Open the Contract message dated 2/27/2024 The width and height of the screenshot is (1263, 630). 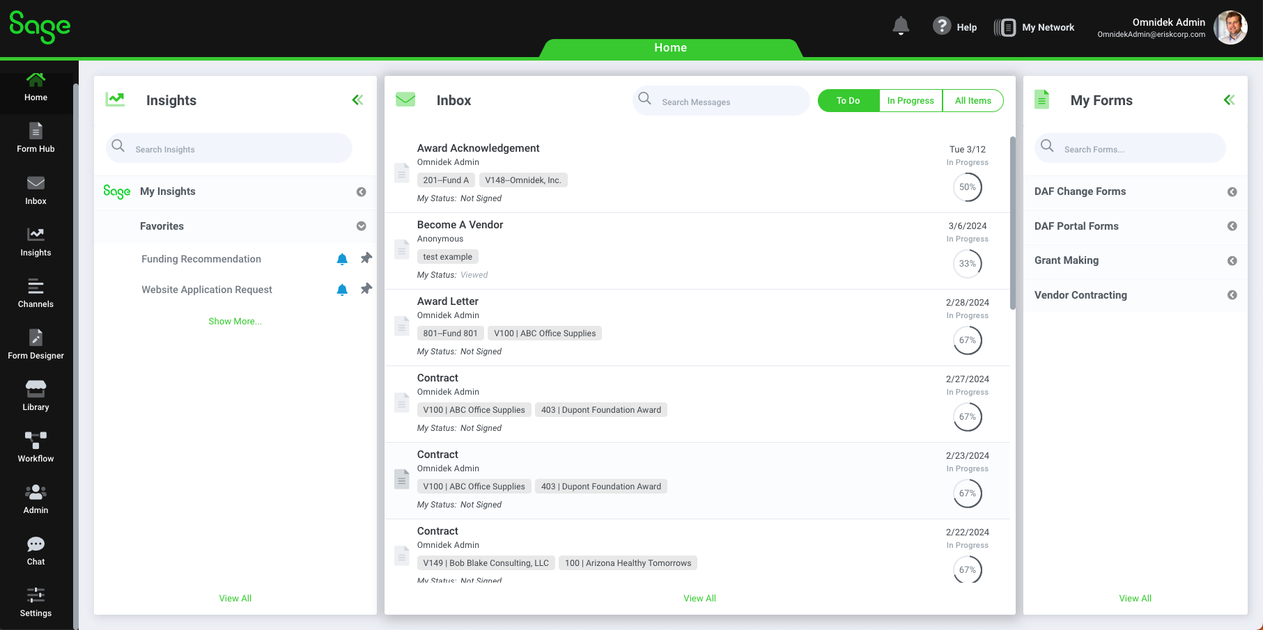click(x=697, y=404)
